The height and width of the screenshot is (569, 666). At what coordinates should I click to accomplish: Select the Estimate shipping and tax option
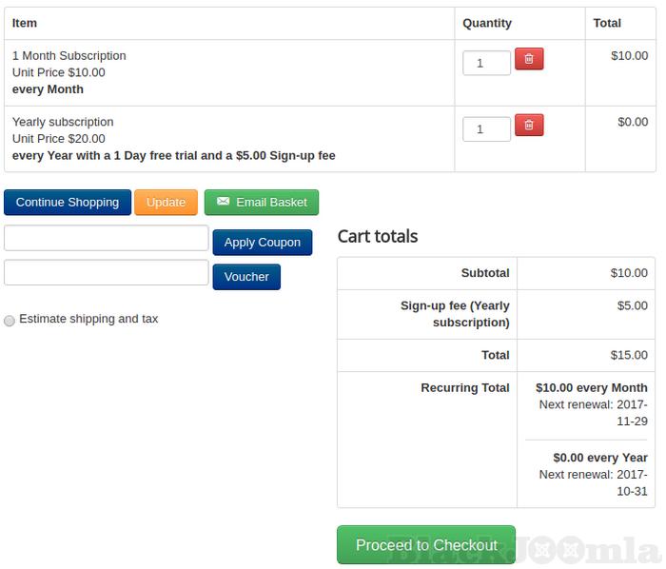pyautogui.click(x=10, y=321)
